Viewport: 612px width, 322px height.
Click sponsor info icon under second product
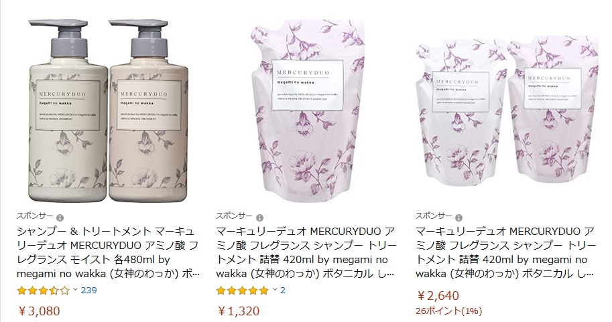(x=259, y=218)
